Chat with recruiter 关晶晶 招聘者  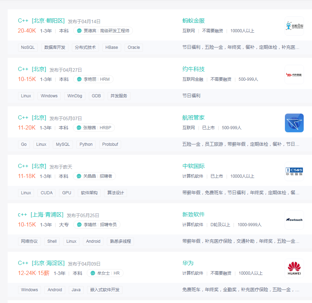pyautogui.click(x=94, y=176)
